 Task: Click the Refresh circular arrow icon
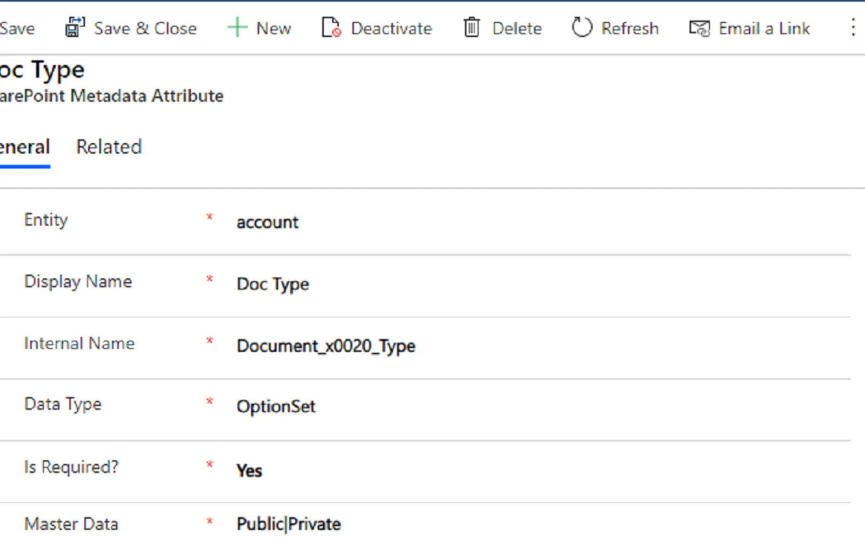point(582,27)
